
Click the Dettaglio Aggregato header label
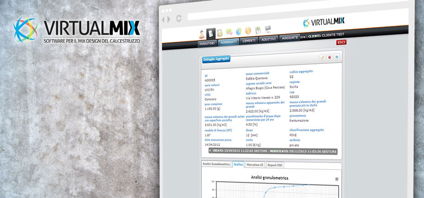(216, 59)
